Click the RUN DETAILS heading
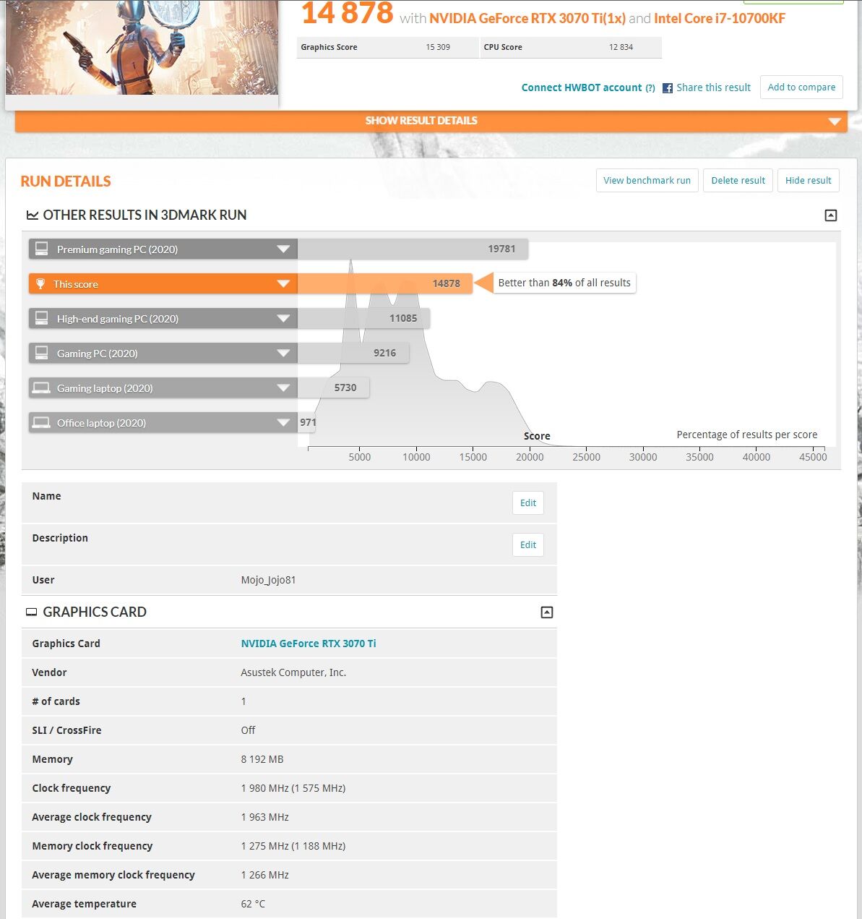 (x=66, y=181)
